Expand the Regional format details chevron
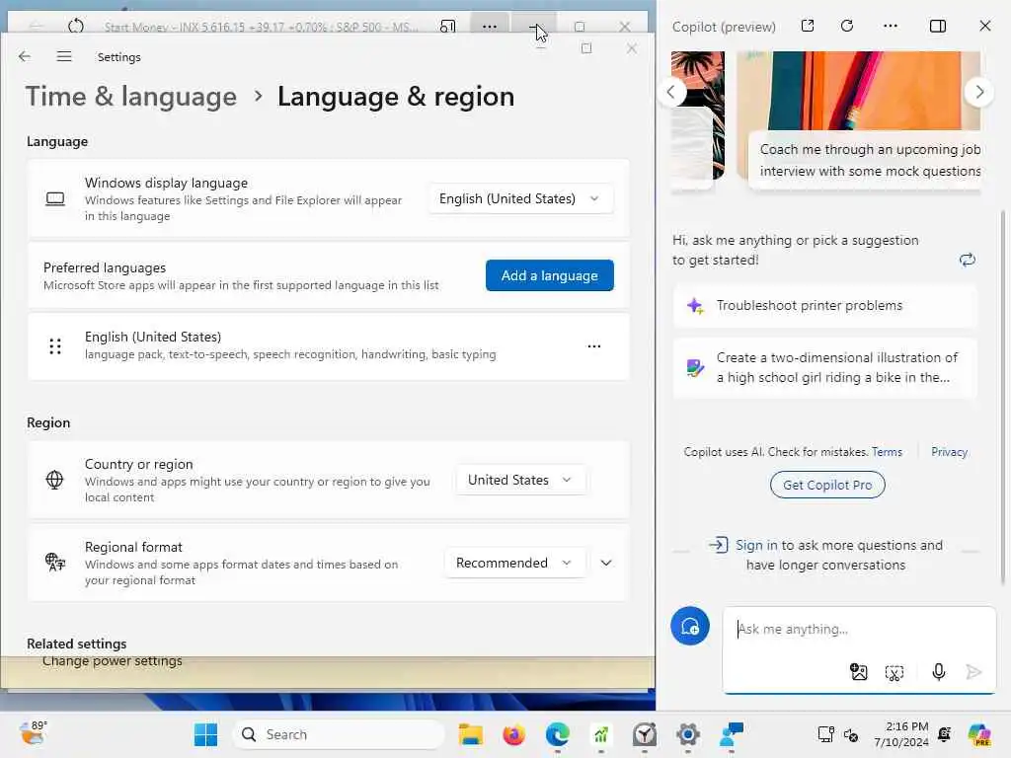Viewport: 1011px width, 758px height. tap(606, 563)
